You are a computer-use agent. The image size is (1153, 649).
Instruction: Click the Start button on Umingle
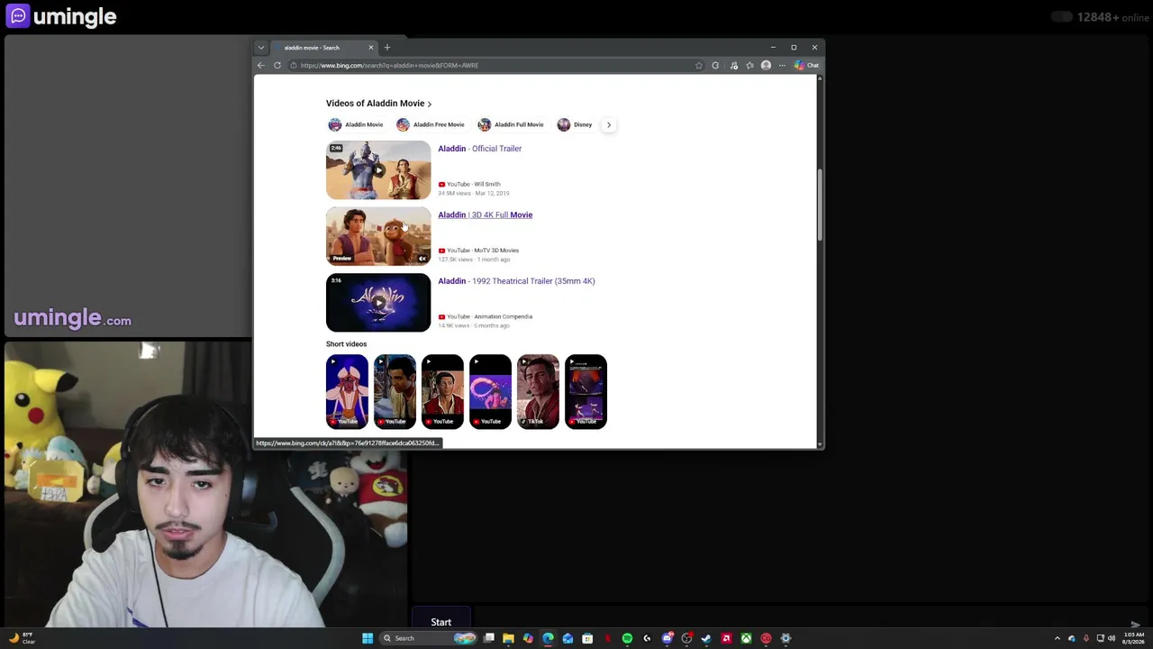(440, 622)
